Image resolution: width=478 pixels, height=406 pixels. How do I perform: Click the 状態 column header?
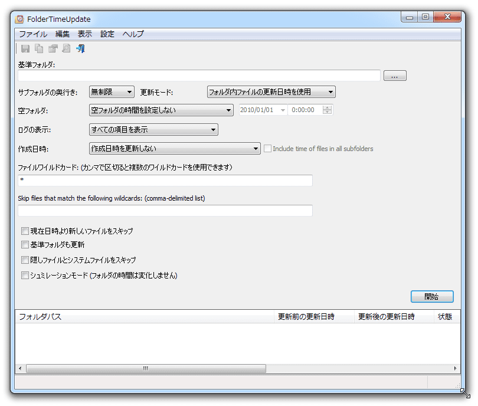tap(447, 317)
